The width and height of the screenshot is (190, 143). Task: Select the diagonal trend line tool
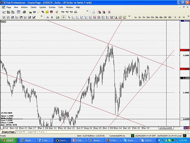82,17
